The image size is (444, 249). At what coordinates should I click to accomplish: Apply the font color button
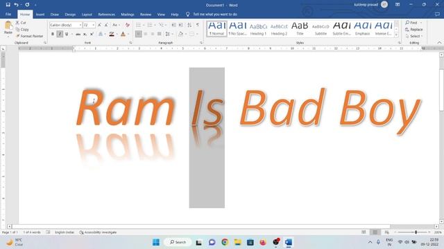tap(123, 34)
